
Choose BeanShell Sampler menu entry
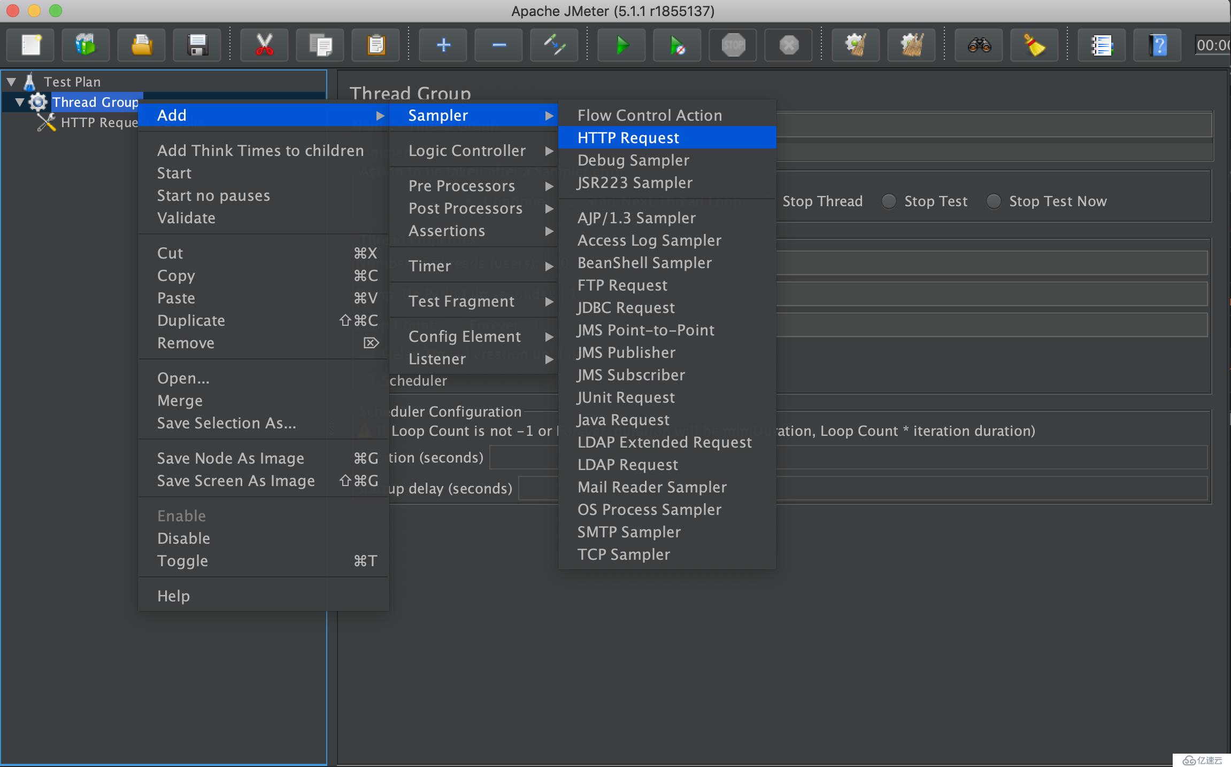[x=667, y=263]
